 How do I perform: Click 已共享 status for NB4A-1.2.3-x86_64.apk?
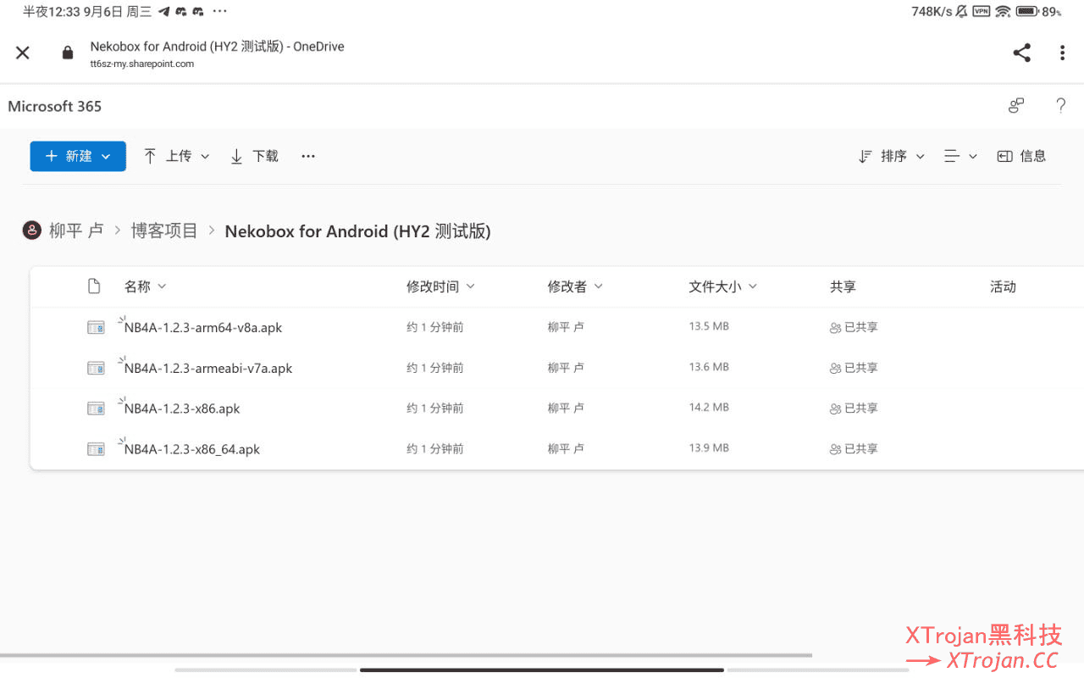pos(854,448)
